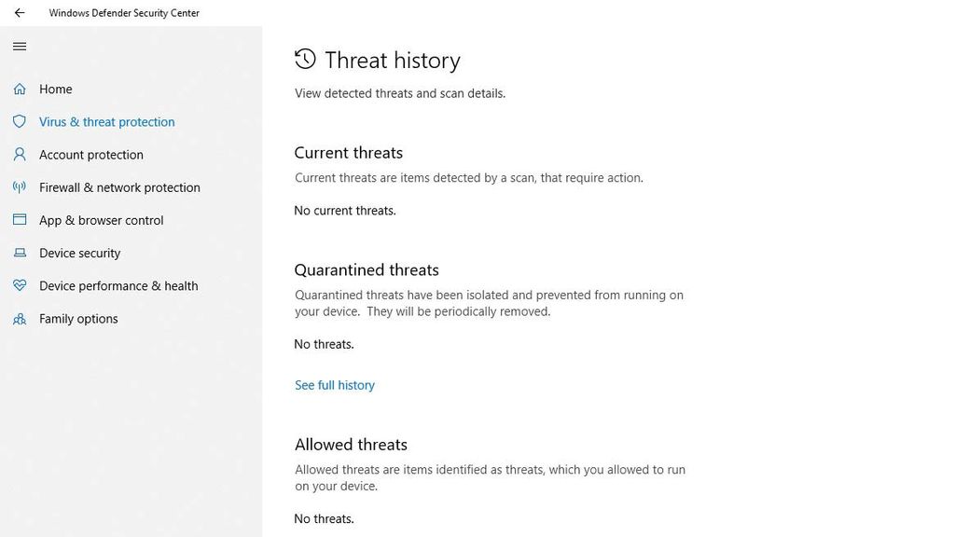Click the Family options icon
This screenshot has width=955, height=537.
[x=20, y=318]
